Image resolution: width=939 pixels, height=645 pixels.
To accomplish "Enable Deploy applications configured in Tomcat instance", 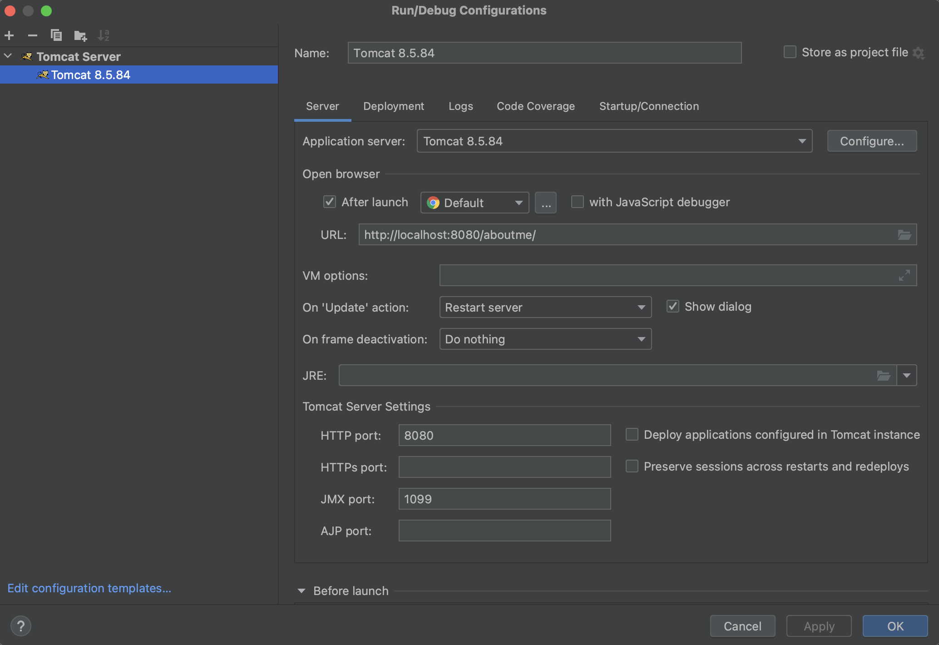I will (x=632, y=434).
